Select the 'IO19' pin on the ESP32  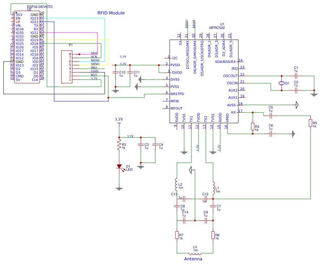click(x=34, y=40)
